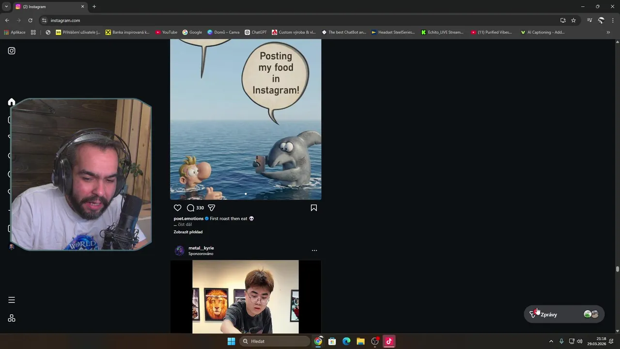Open more options for metal__kyrie post

pyautogui.click(x=314, y=251)
